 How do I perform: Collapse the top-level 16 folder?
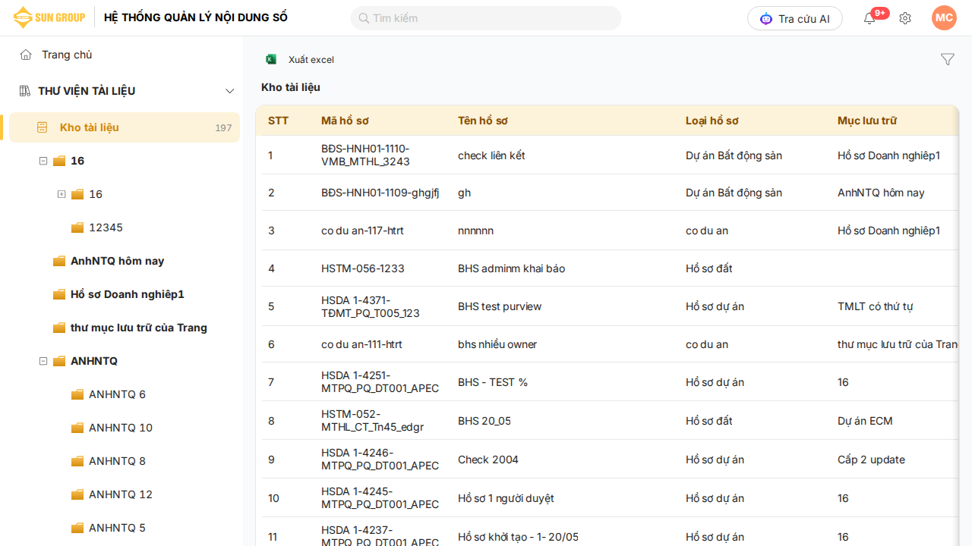(x=43, y=161)
